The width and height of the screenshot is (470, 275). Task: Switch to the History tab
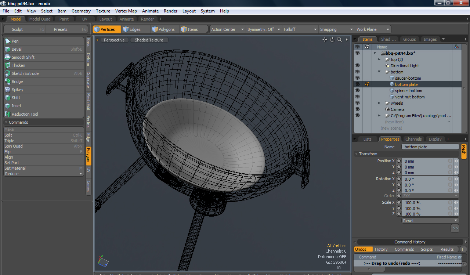pos(381,249)
